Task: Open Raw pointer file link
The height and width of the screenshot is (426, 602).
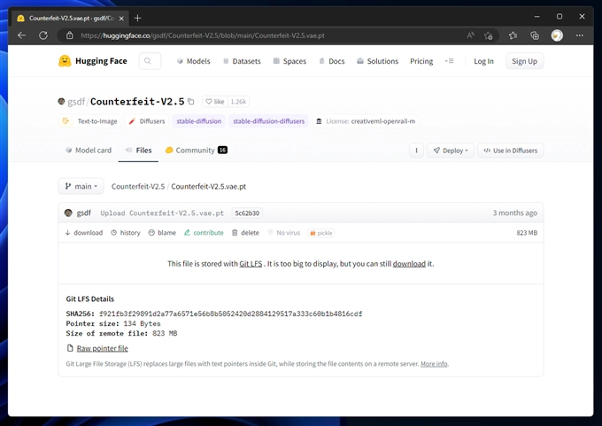Action: point(102,348)
